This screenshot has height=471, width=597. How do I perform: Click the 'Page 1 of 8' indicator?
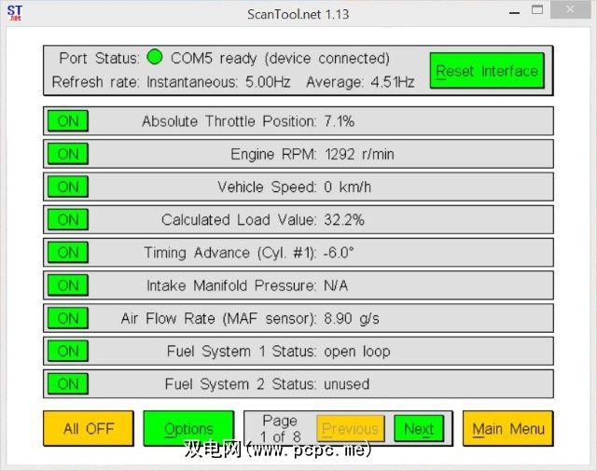[x=280, y=428]
